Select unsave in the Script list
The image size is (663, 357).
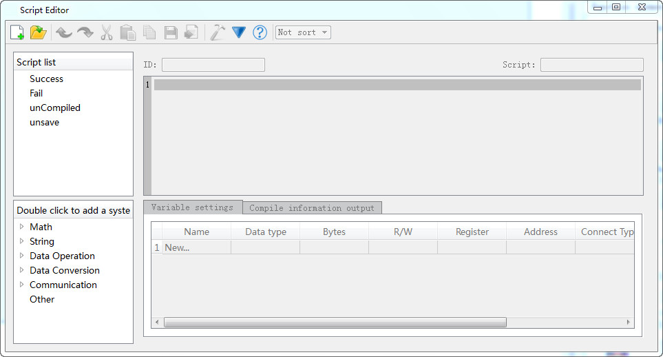click(x=44, y=122)
